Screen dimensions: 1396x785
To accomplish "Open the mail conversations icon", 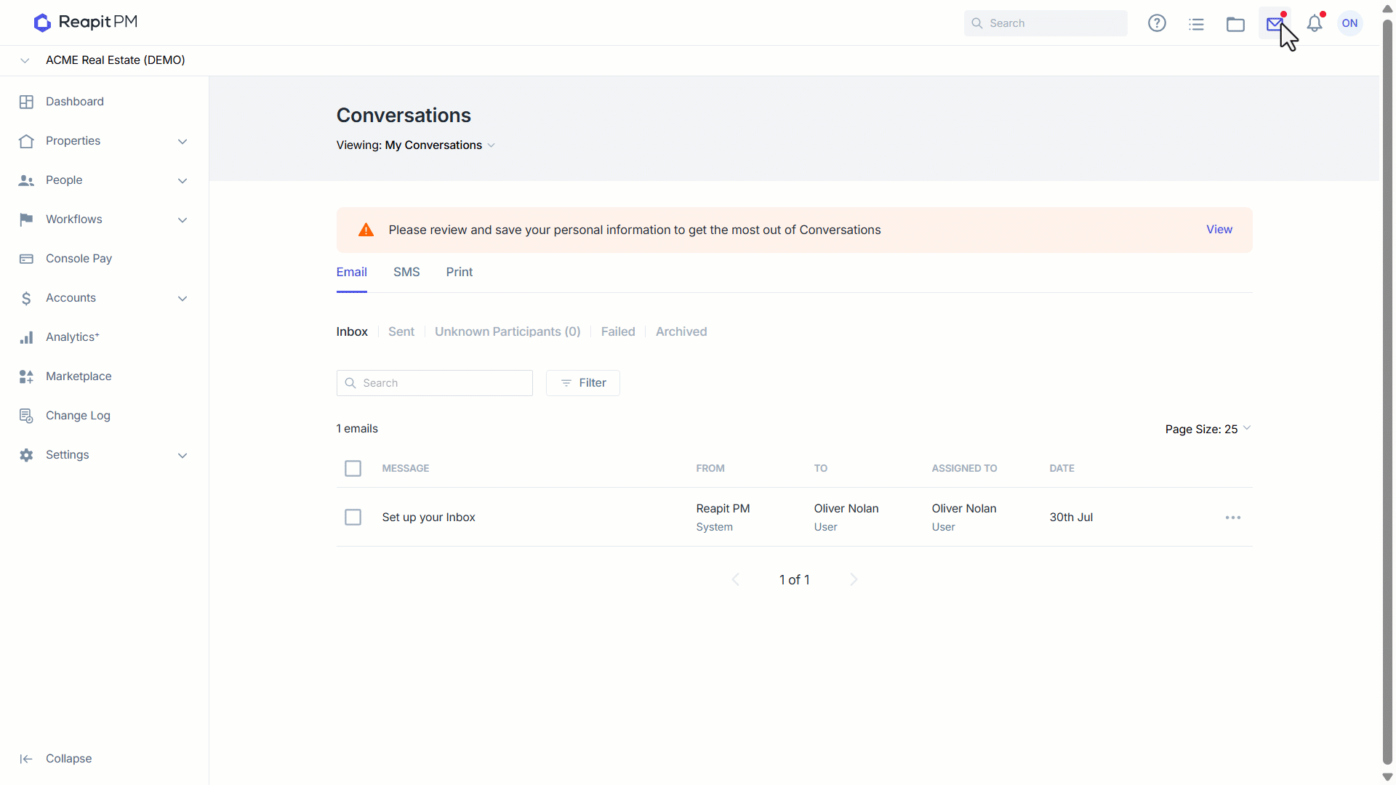I will click(x=1275, y=24).
